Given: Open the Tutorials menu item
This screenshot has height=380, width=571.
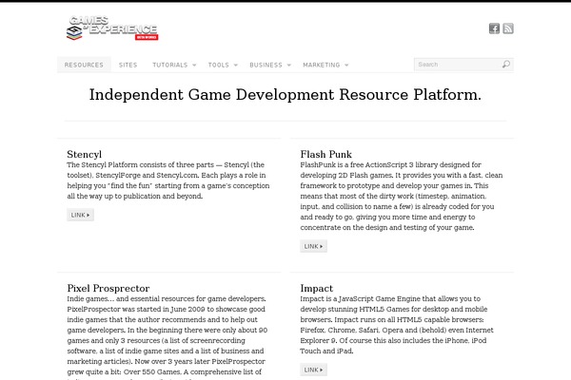Looking at the screenshot, I should [x=170, y=65].
